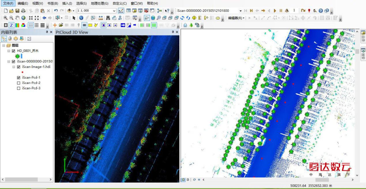366x189 pixels.
Task: Disable the iScan-Pcd-1 layer checkbox
Action: tap(19, 78)
